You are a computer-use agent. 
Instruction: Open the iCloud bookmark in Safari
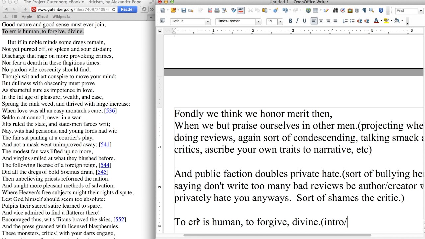(x=42, y=17)
